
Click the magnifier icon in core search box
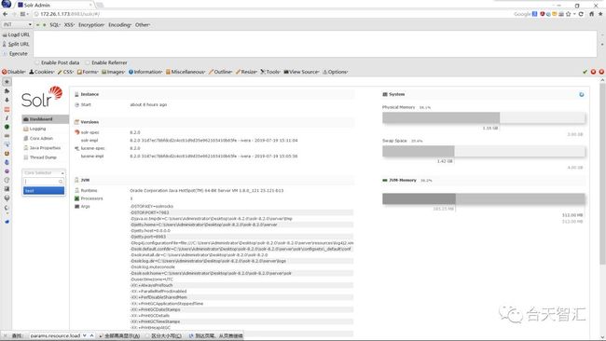61,182
